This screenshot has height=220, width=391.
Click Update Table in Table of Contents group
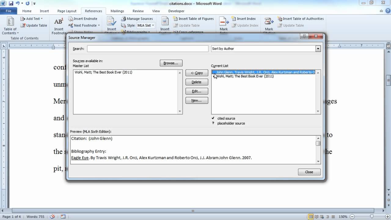pos(34,25)
